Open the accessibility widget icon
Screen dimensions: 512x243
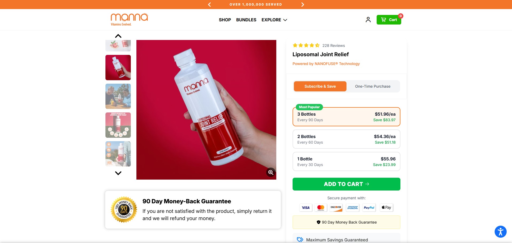500,231
